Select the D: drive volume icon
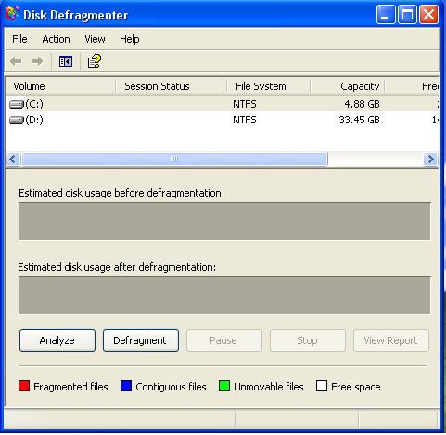Viewport: 446px width, 435px height. tap(17, 120)
